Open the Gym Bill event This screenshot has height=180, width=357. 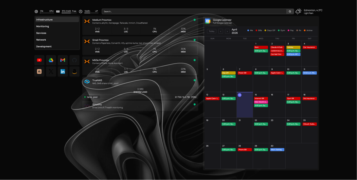coord(293,98)
